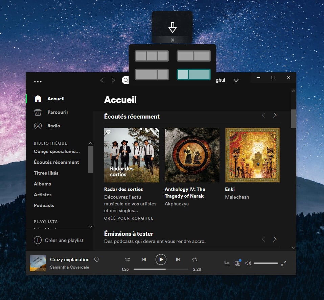Enter full screen mode icon

pyautogui.click(x=284, y=263)
